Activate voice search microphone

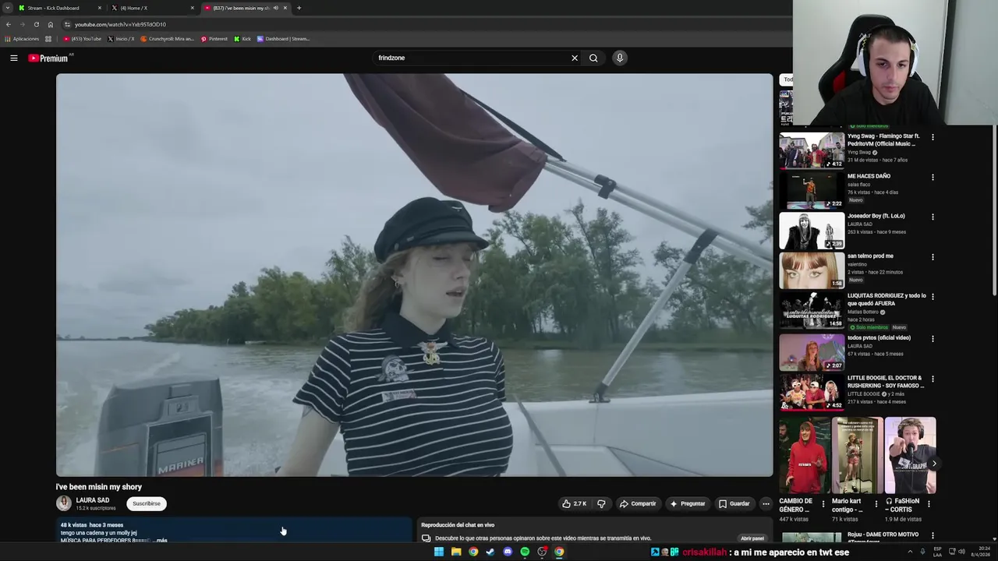[620, 58]
